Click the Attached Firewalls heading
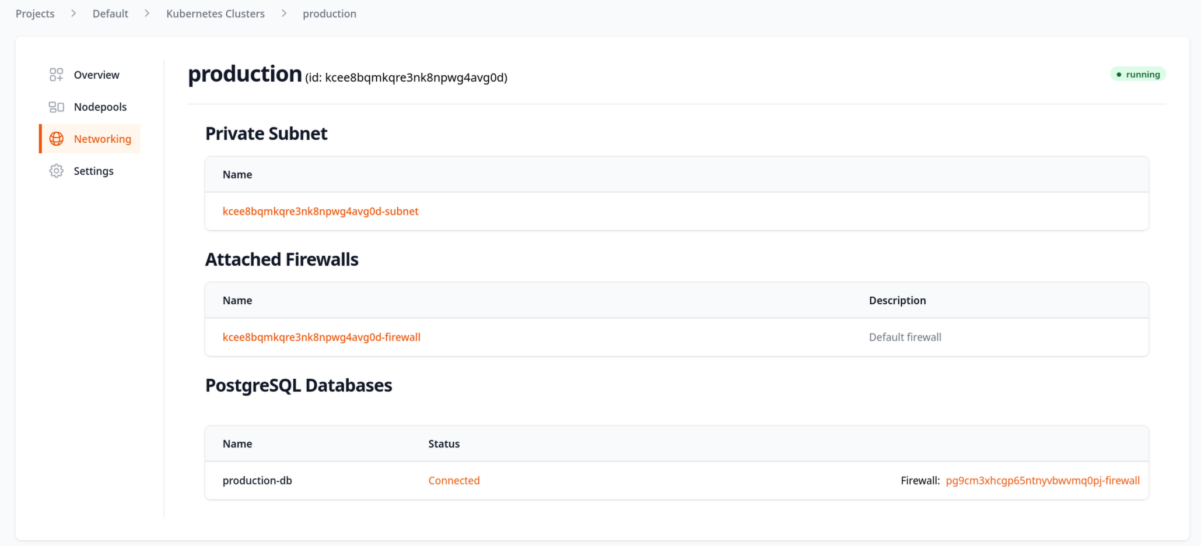Viewport: 1201px width, 546px height. tap(282, 259)
